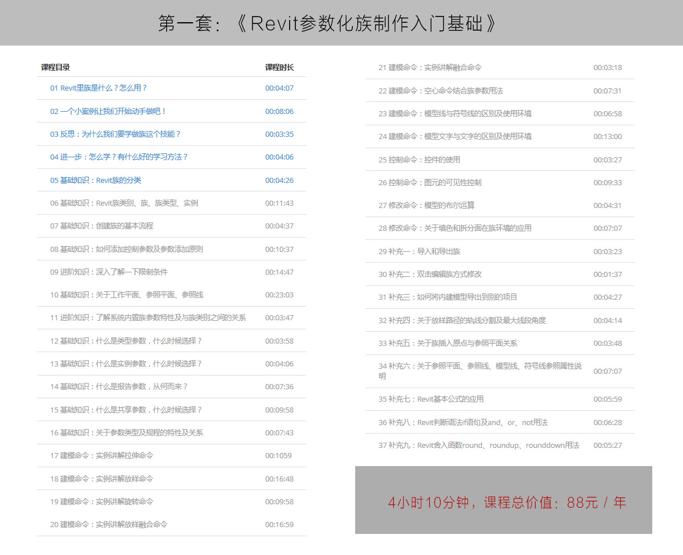
Task: Click duration 00:11:43 of lesson 06
Action: pos(279,203)
